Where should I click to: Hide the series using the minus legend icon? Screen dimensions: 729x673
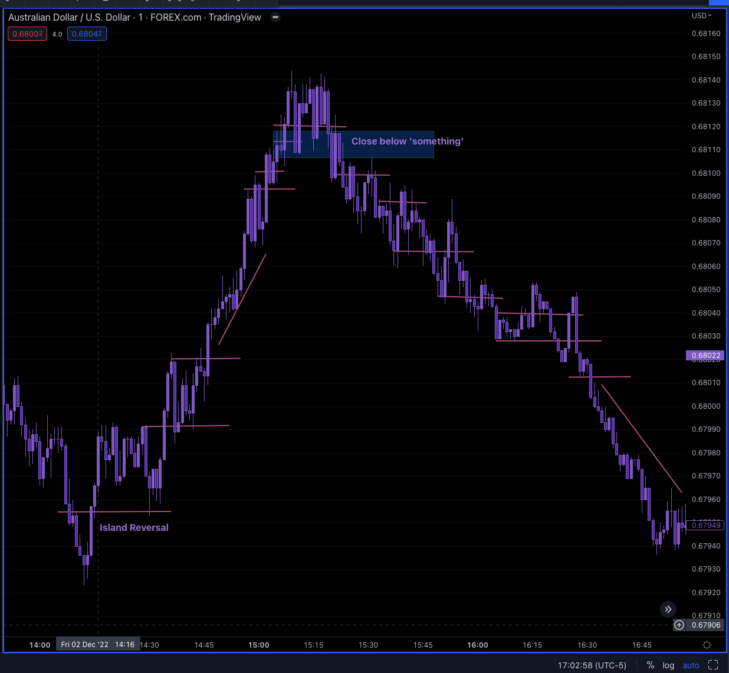(275, 17)
